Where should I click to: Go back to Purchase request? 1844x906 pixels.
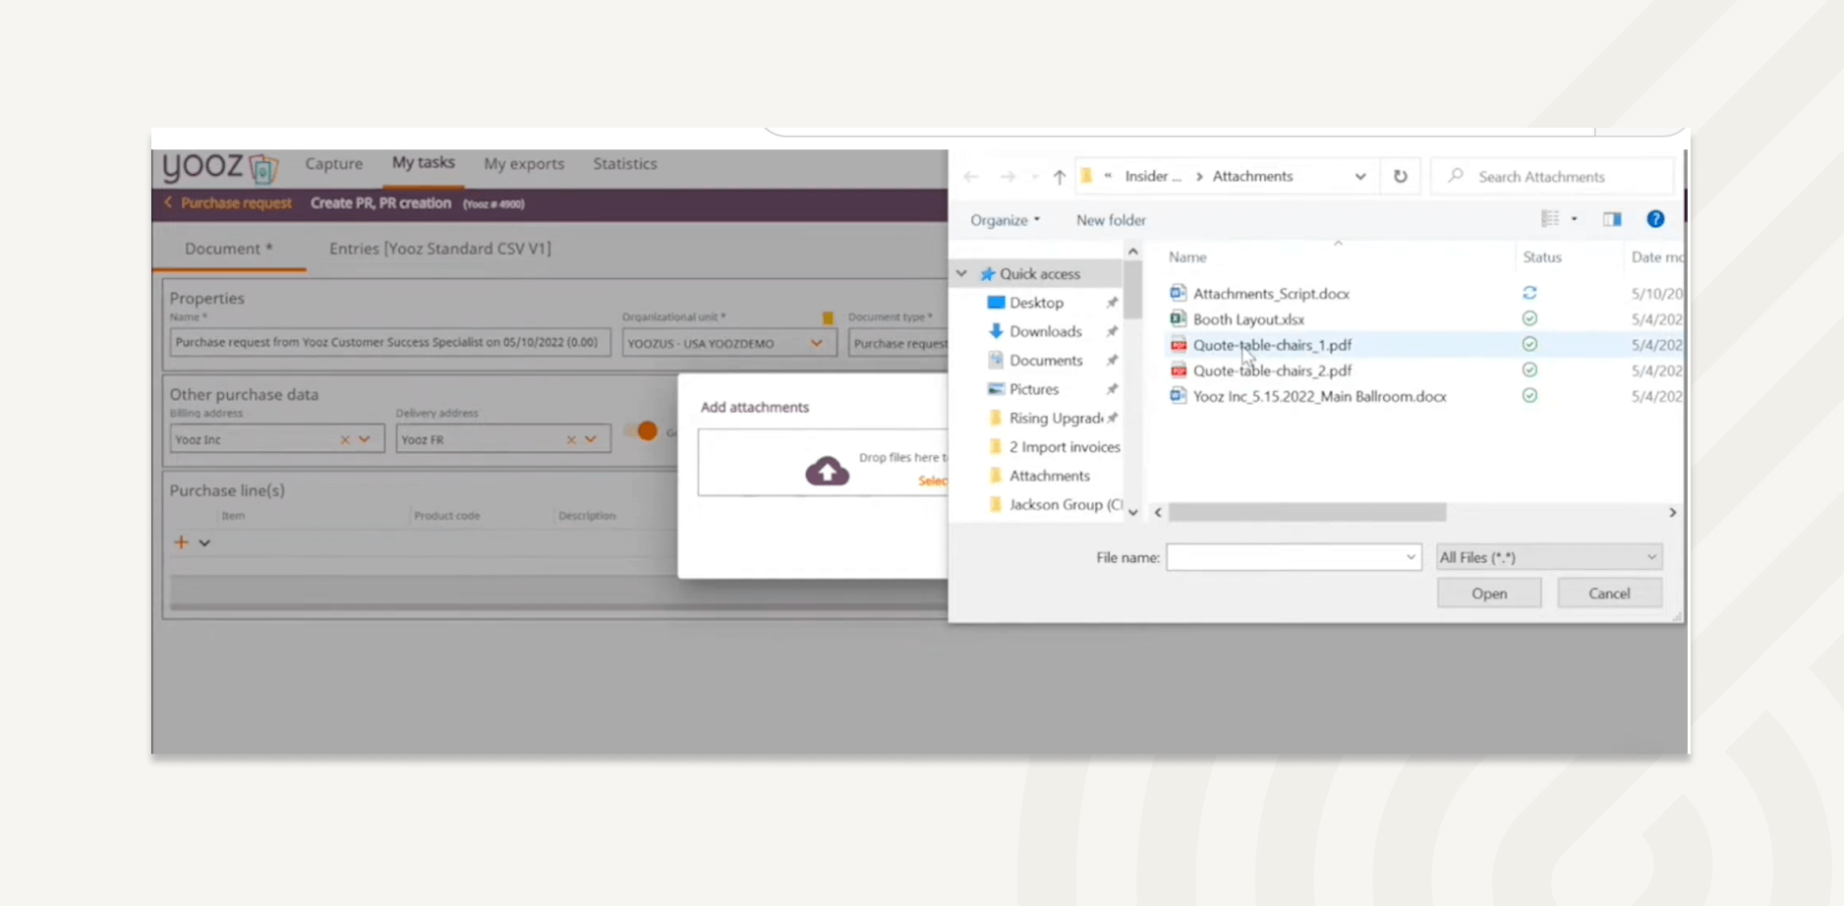coord(228,202)
